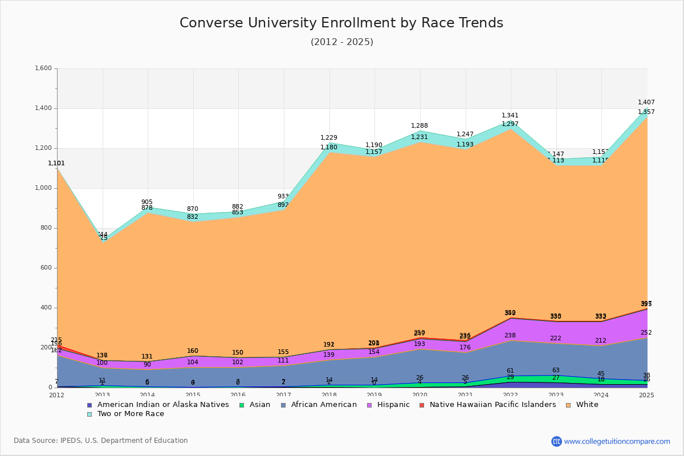This screenshot has width=684, height=456.
Task: Click the 933 data label for 2017
Action: (x=283, y=196)
